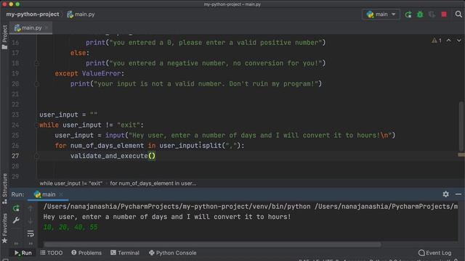The height and width of the screenshot is (261, 465).
Task: Click the console input line 10, 20, 40, 55
Action: [x=70, y=227]
